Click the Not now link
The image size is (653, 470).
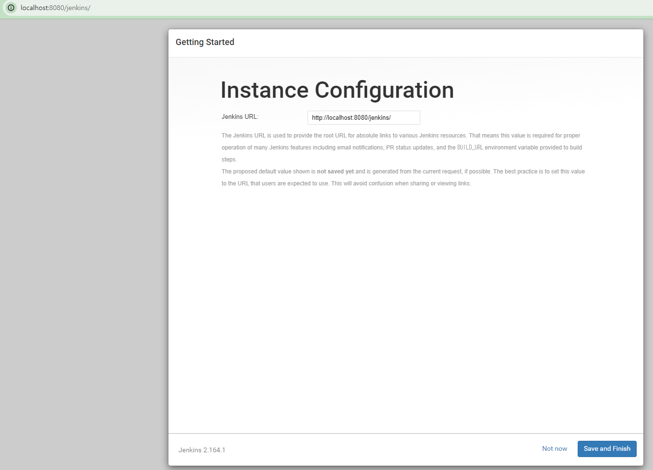point(555,449)
